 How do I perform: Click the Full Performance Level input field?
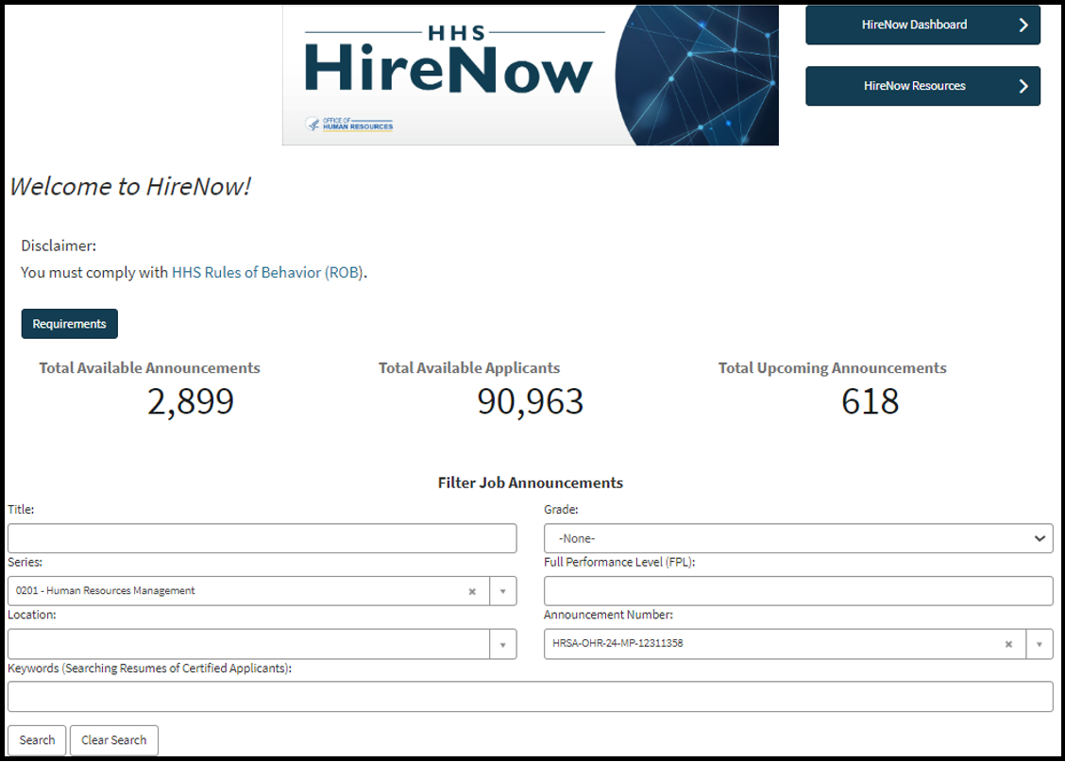coord(798,591)
